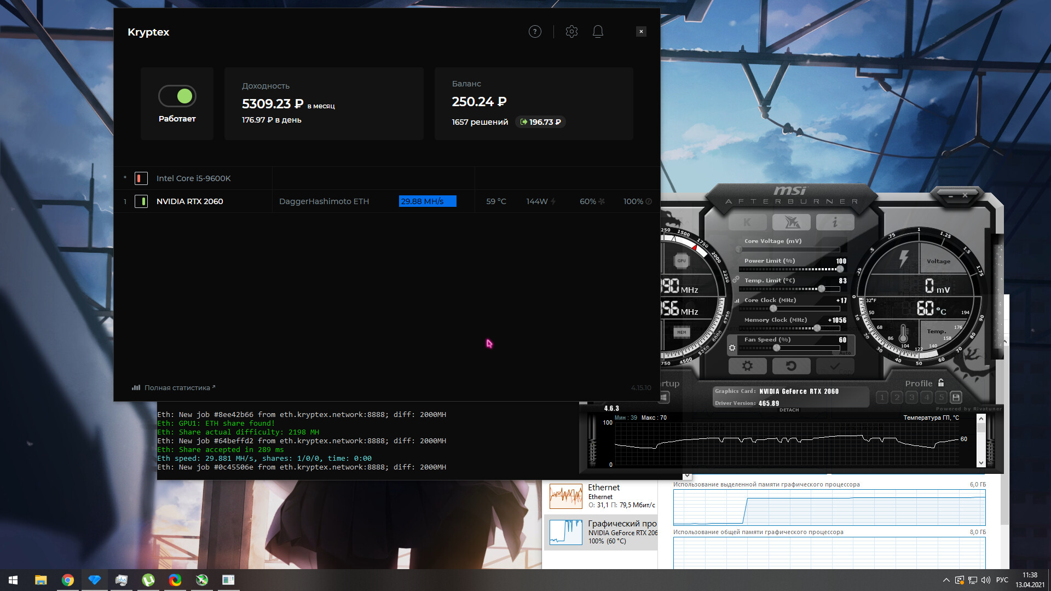Image resolution: width=1051 pixels, height=591 pixels.
Task: Show hidden tray icons chevron
Action: tap(946, 580)
